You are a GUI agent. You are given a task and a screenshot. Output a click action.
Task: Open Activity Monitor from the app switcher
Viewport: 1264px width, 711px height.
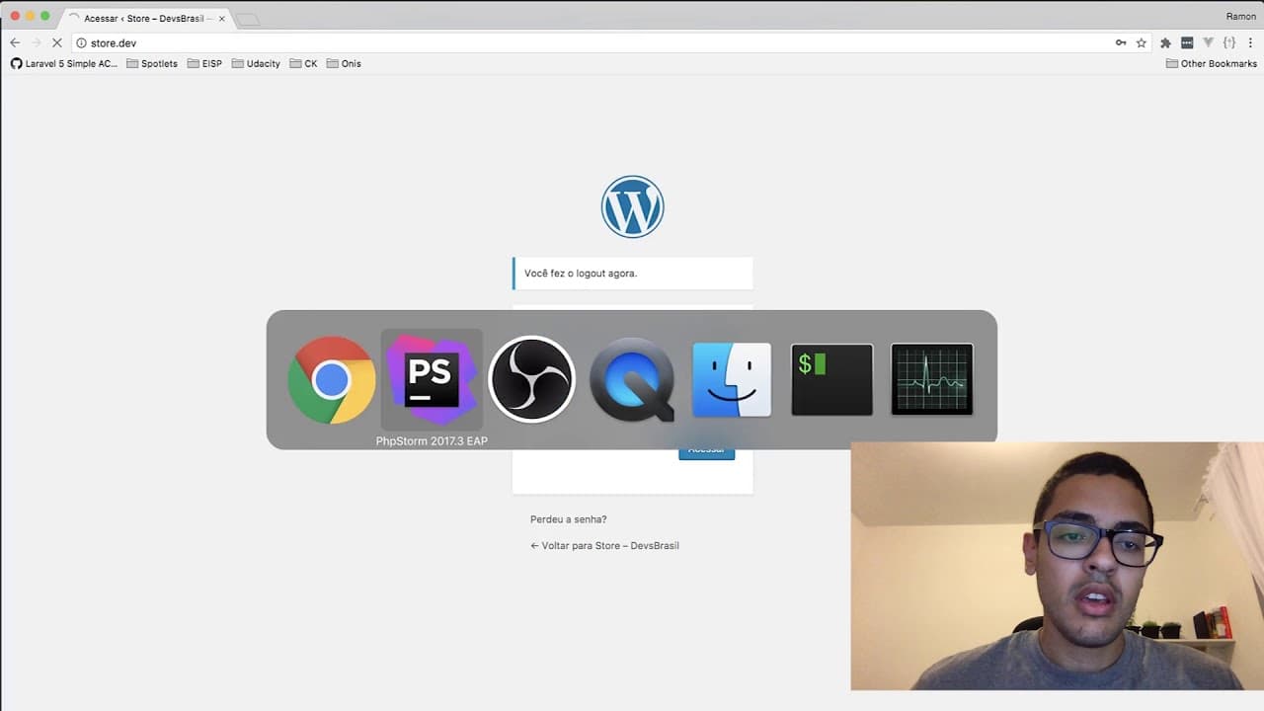932,380
